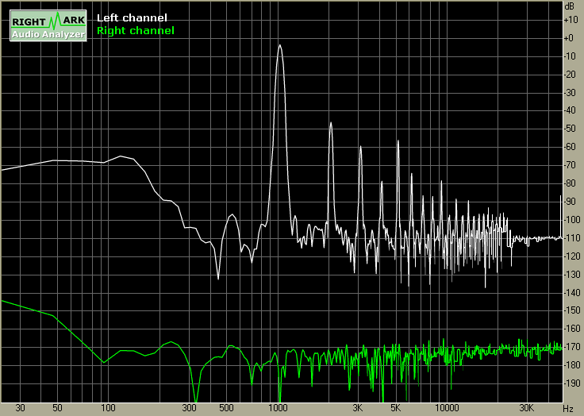Screen dimensions: 584x416
Task: Click the '-150' dB axis value
Action: (x=572, y=310)
